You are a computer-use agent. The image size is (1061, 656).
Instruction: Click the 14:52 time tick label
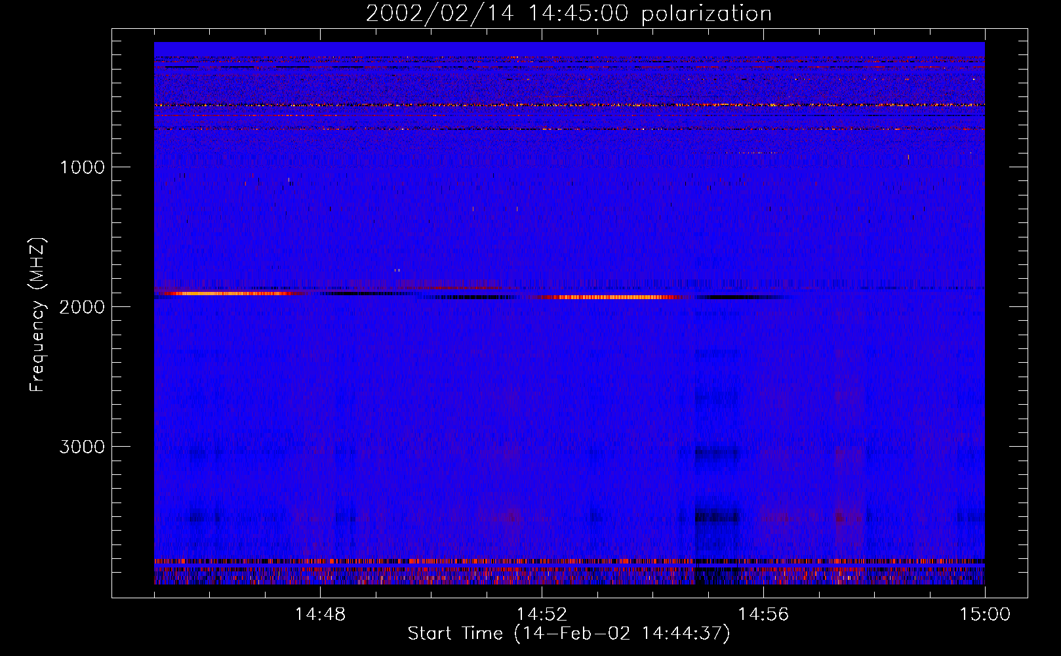[x=542, y=615]
